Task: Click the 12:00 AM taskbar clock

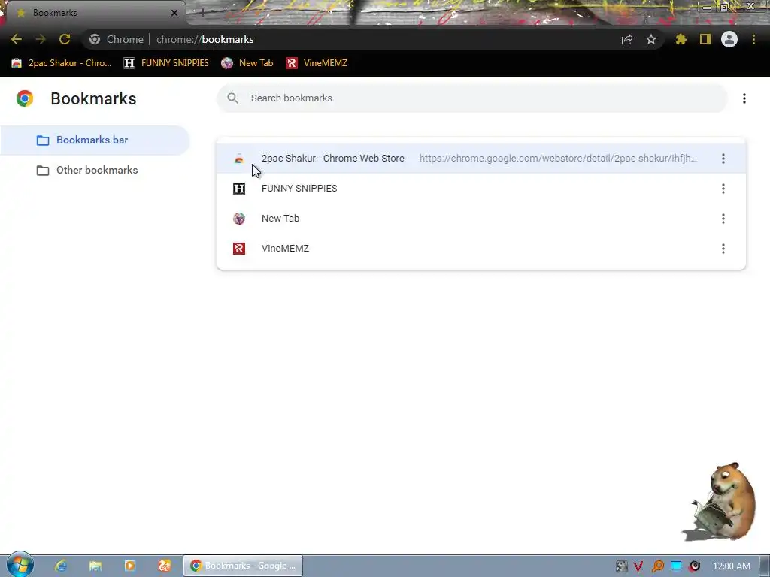Action: coord(731,566)
